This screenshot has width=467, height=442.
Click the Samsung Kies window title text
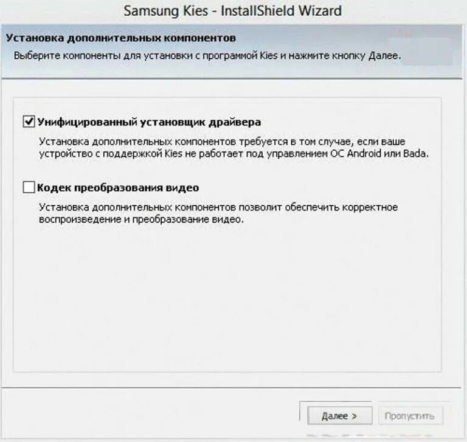(x=233, y=11)
